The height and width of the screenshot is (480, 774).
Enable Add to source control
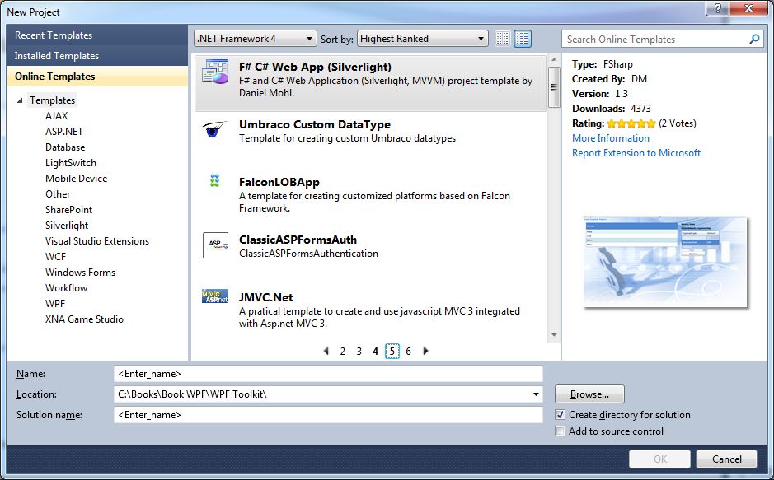(560, 431)
